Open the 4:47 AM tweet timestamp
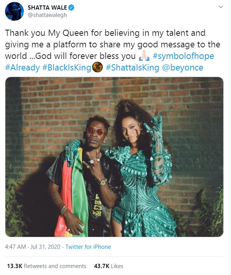Image resolution: width=231 pixels, height=275 pixels. click(15, 247)
